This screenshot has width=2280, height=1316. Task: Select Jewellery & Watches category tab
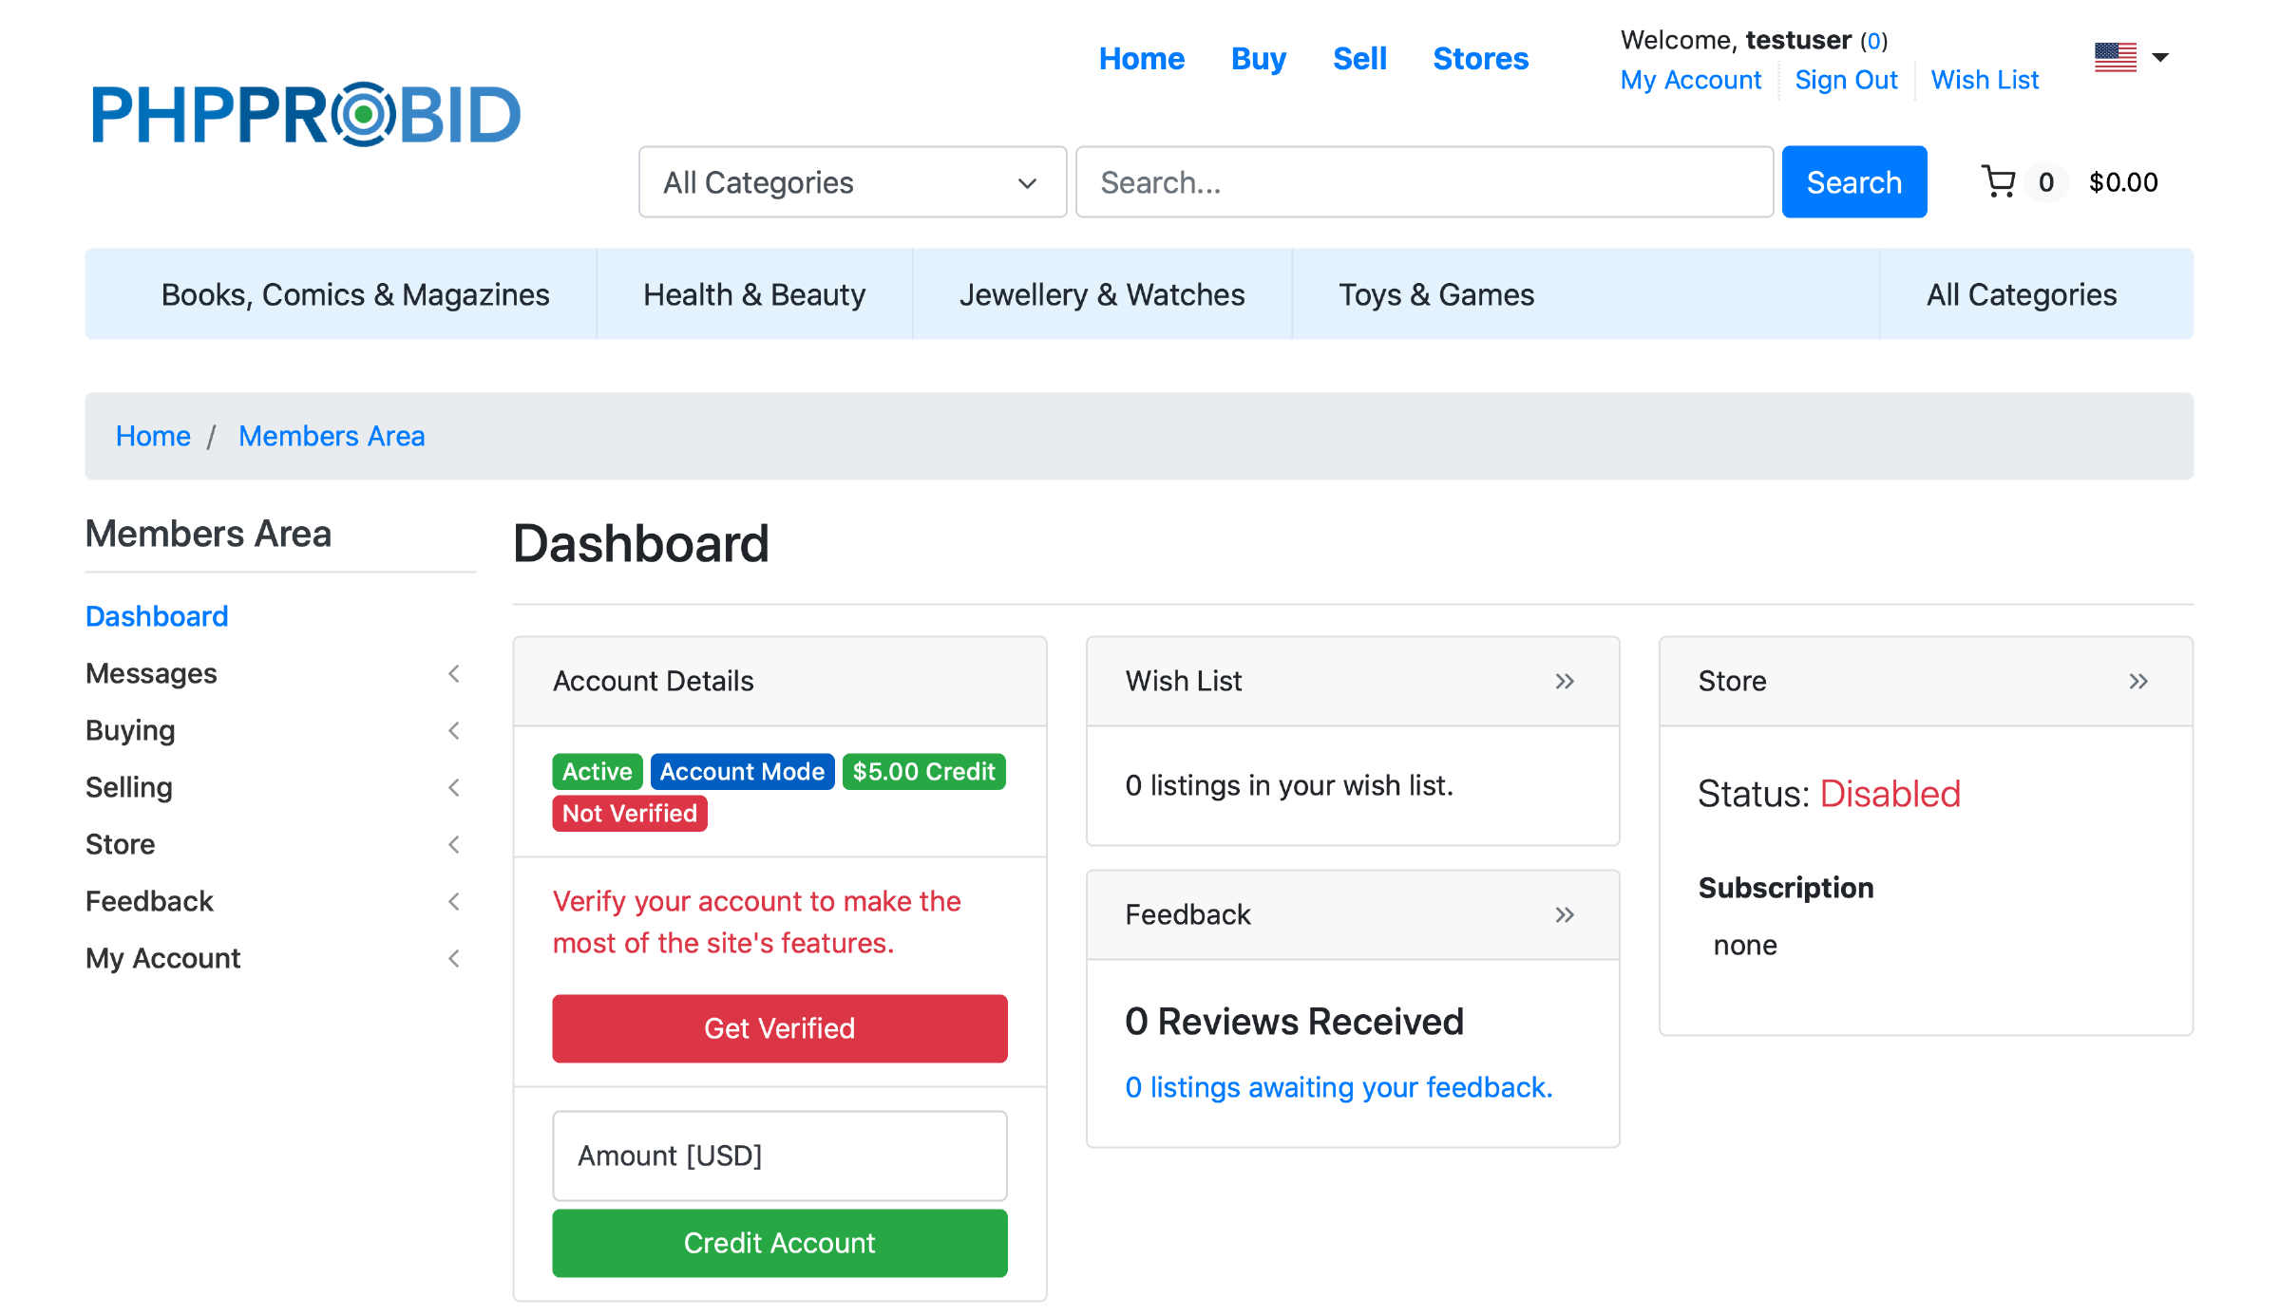1101,294
